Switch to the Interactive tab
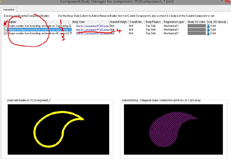This screenshot has height=159, width=231. coord(9,10)
